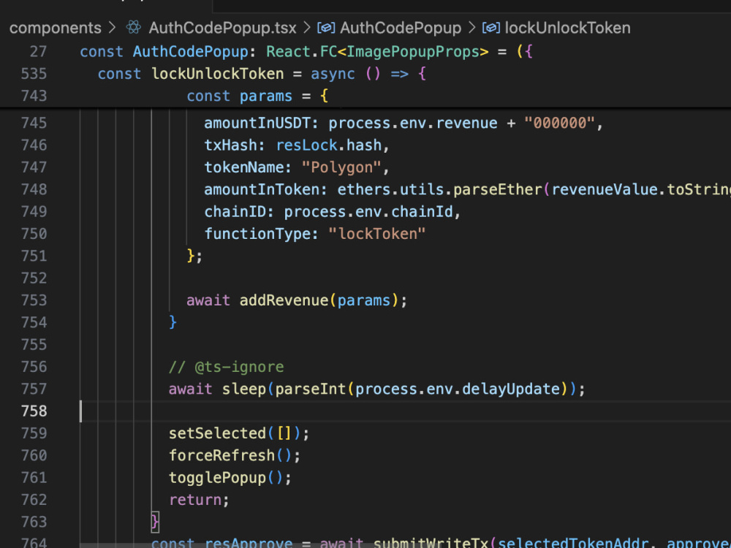731x548 pixels.
Task: Click togglePopup call on line 761
Action: (217, 478)
